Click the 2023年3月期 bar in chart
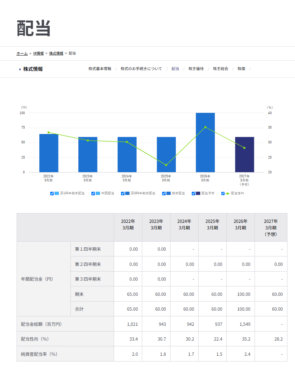Screen dimensions: 295x372 point(88,155)
